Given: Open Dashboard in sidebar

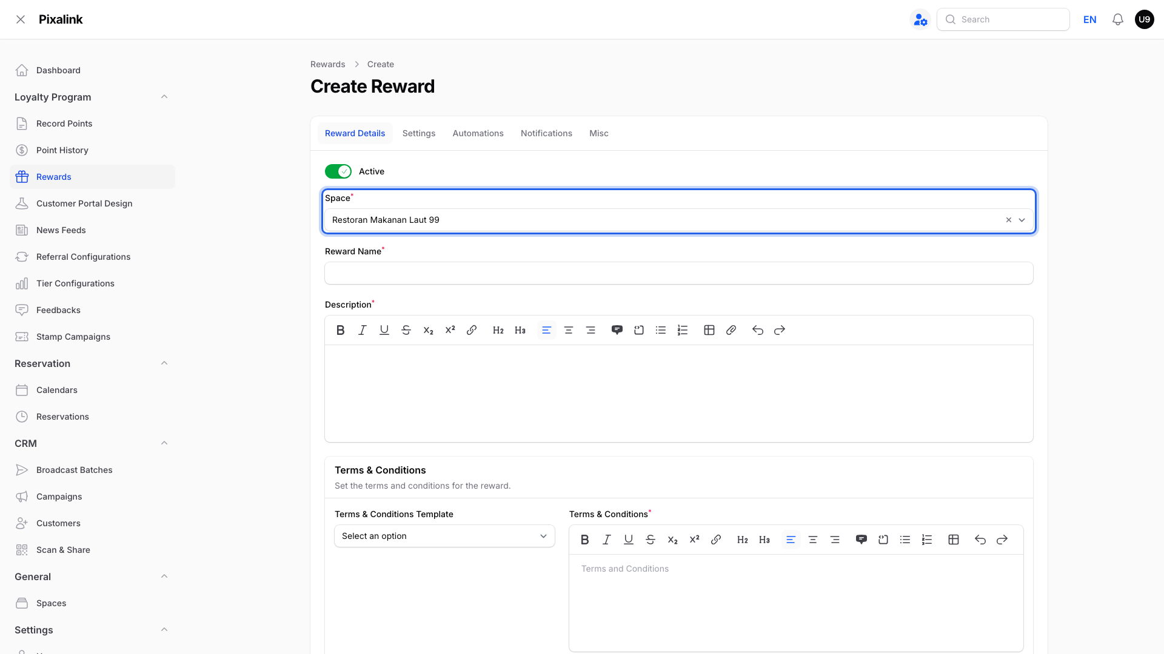Looking at the screenshot, I should [x=92, y=70].
